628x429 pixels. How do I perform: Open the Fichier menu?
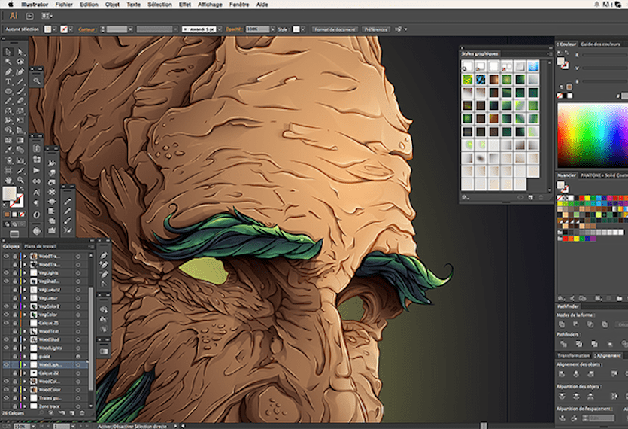pos(64,5)
